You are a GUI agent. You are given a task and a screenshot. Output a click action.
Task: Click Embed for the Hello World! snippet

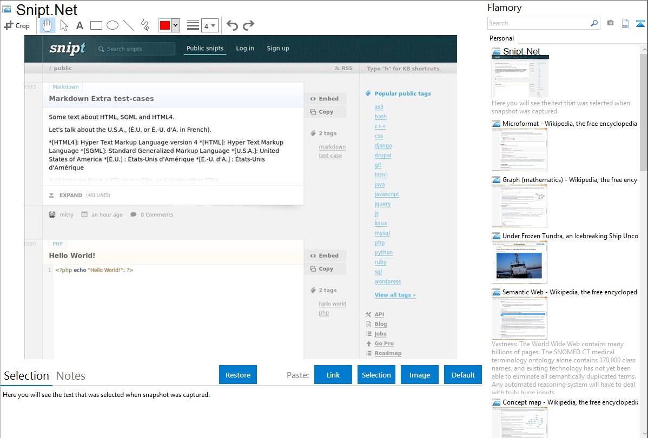coord(325,255)
